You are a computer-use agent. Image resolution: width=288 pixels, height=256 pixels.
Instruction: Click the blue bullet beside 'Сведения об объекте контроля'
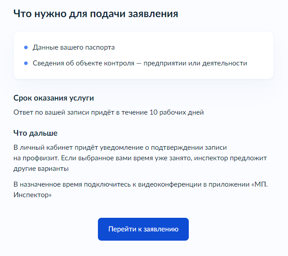pos(26,63)
